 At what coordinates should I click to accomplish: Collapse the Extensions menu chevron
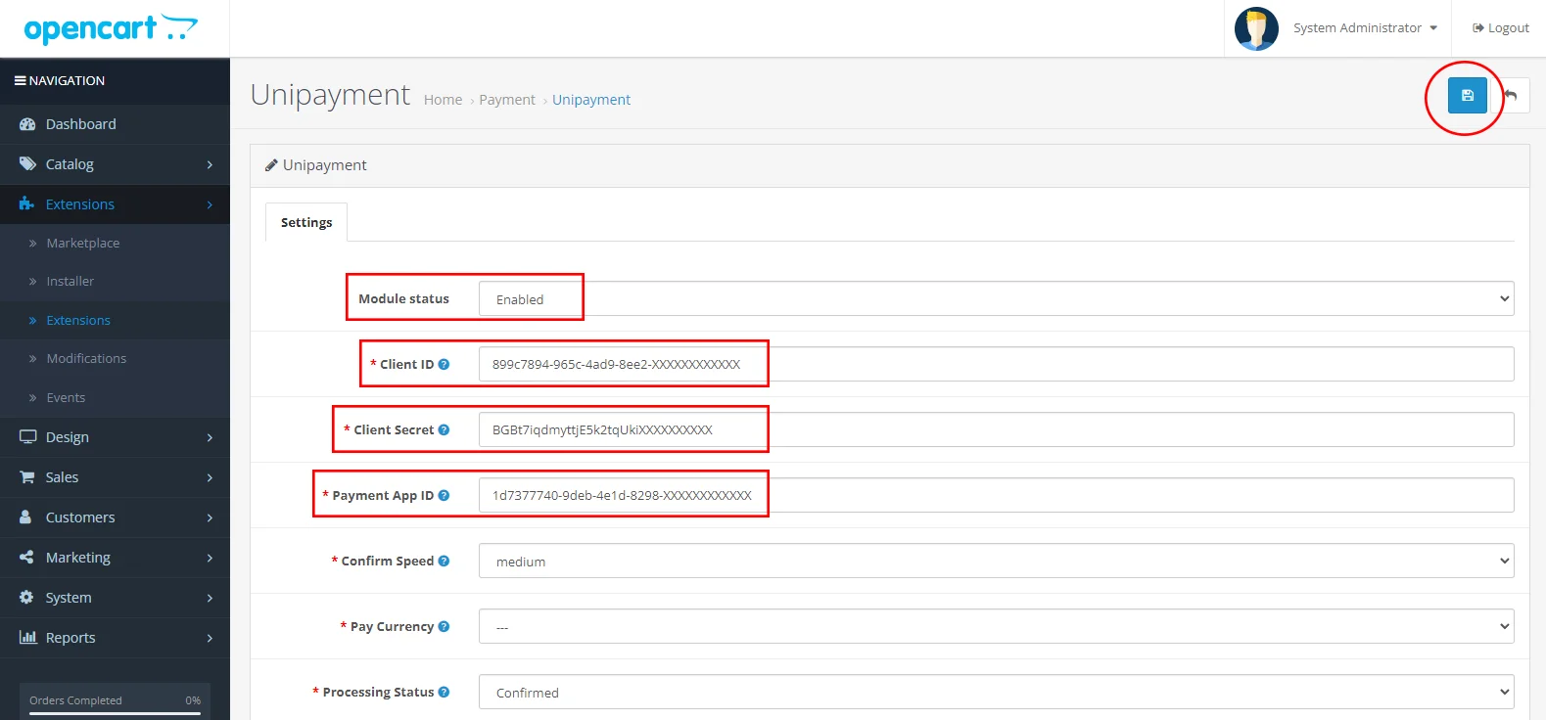point(210,204)
